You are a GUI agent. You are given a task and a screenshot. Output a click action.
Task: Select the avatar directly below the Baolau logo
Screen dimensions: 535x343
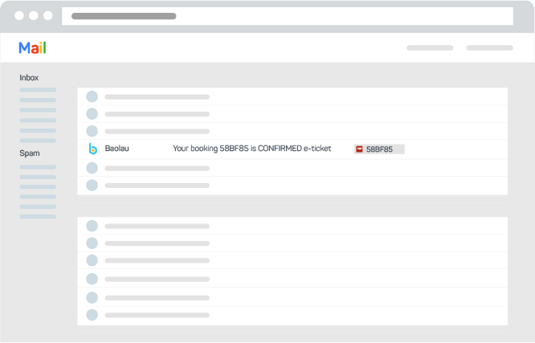(92, 168)
